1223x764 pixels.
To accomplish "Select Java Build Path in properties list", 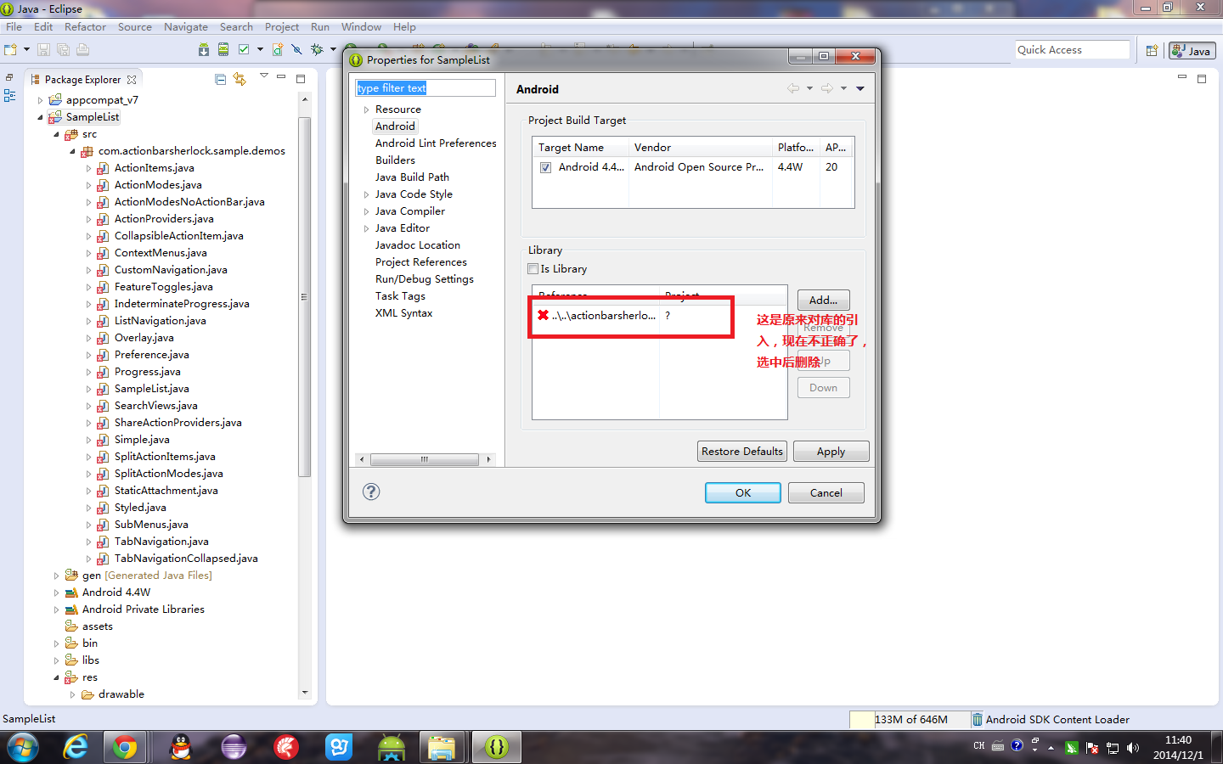I will click(x=412, y=177).
